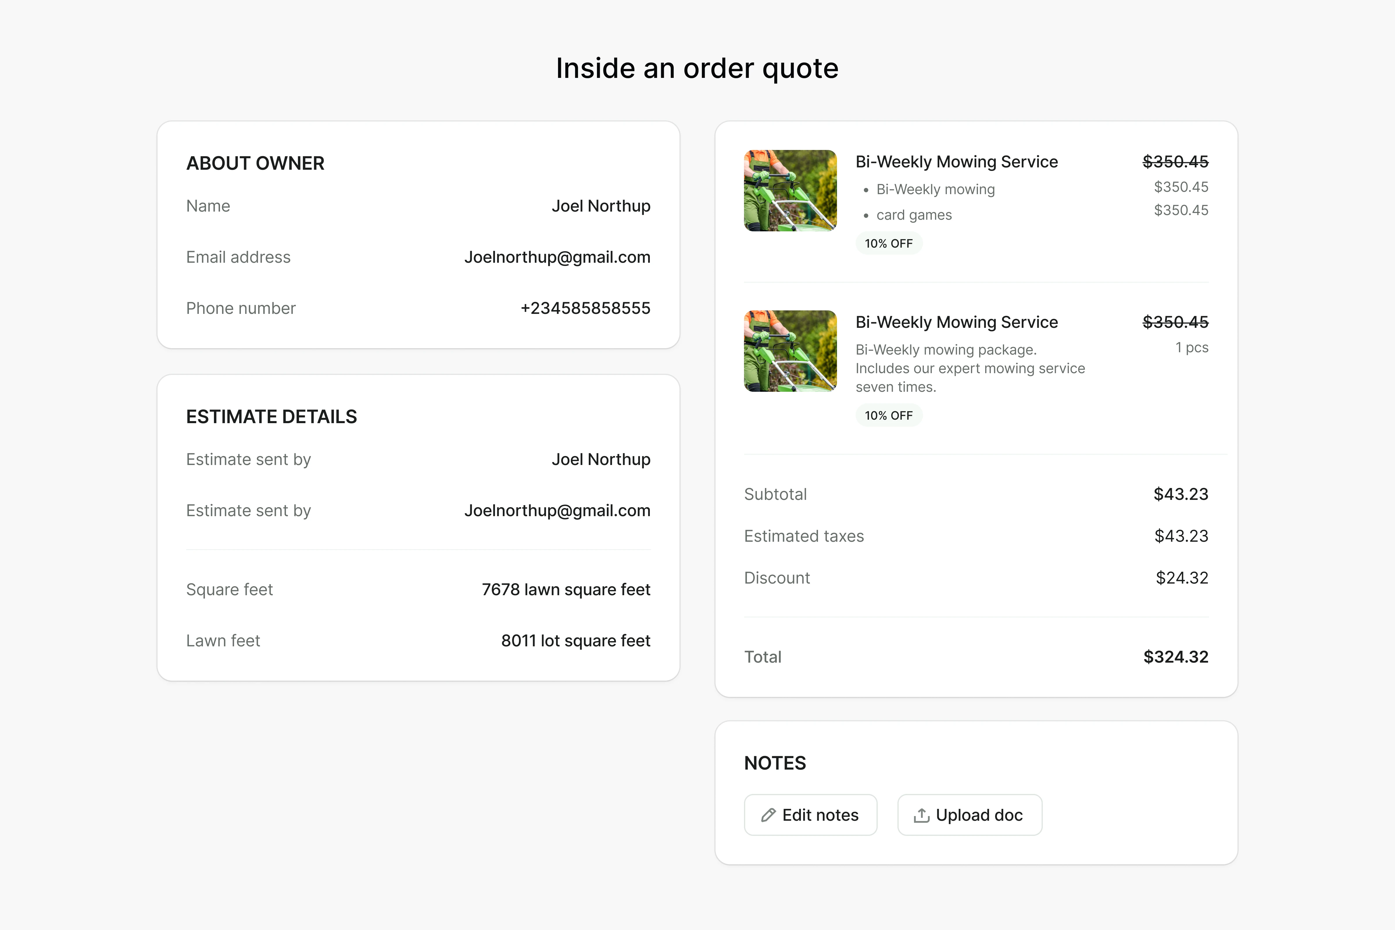The image size is (1395, 930).
Task: Click the 1 pcs quantity label
Action: click(x=1192, y=348)
